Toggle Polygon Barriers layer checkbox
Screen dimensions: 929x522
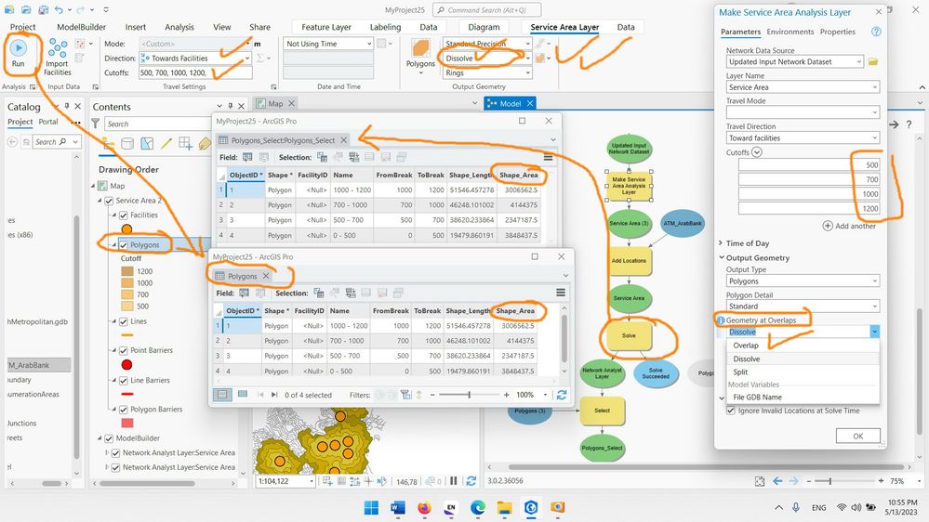tap(124, 410)
